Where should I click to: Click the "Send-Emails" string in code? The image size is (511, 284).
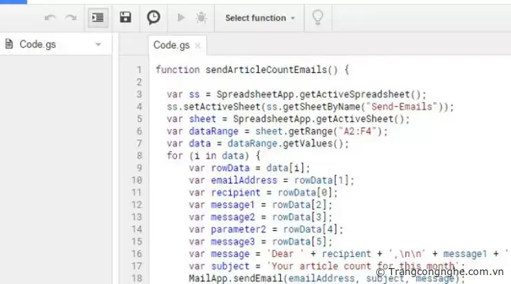point(405,106)
